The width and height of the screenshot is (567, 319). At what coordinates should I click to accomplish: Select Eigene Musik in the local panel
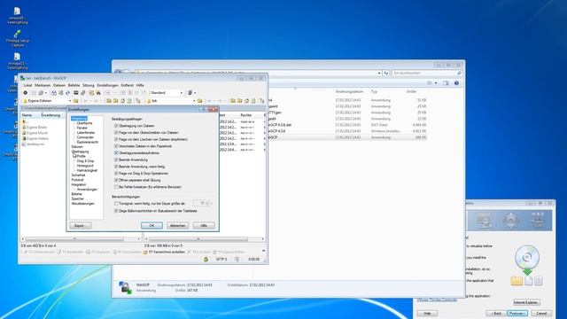click(x=35, y=133)
